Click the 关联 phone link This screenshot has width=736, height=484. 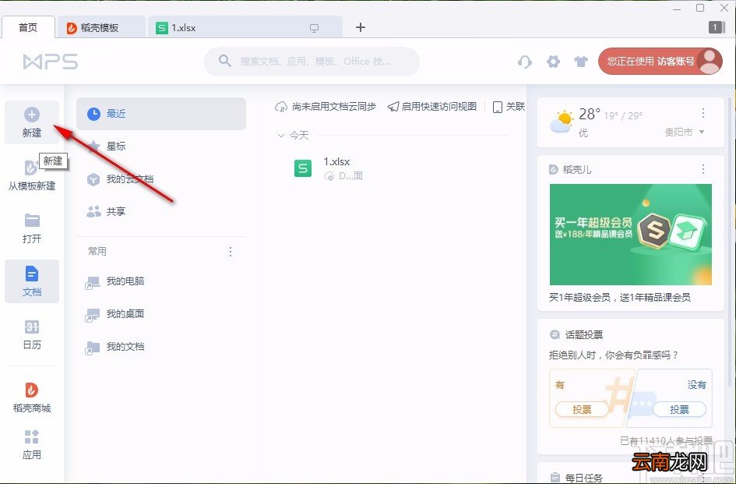(x=509, y=107)
